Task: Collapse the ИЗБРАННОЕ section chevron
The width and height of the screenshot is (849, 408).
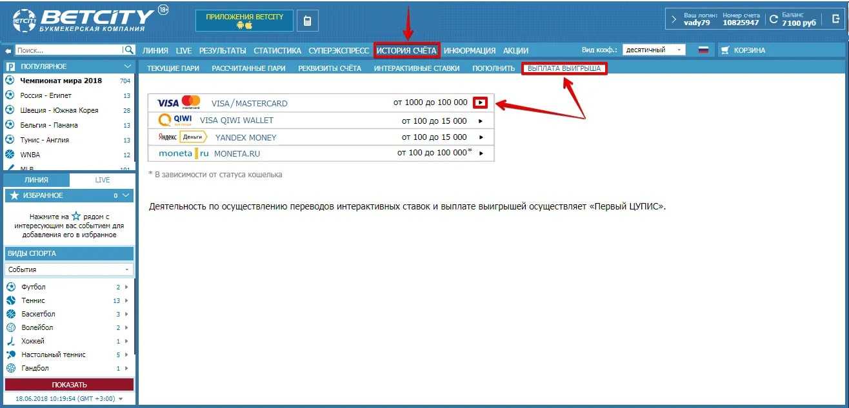Action: 126,195
